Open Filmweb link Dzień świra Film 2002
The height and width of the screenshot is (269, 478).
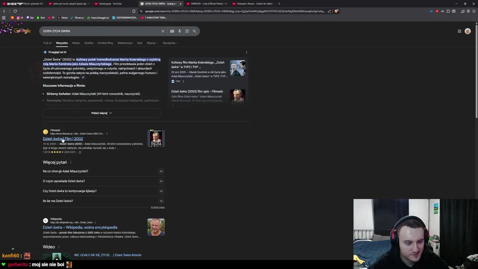click(63, 139)
